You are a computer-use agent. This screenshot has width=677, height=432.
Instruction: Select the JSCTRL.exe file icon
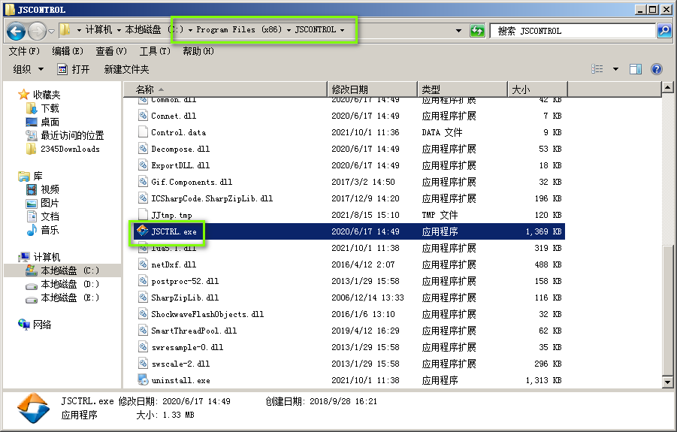pyautogui.click(x=142, y=231)
